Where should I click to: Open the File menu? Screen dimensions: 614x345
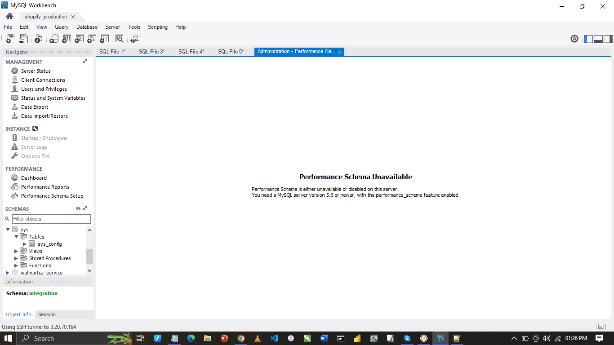pos(8,27)
